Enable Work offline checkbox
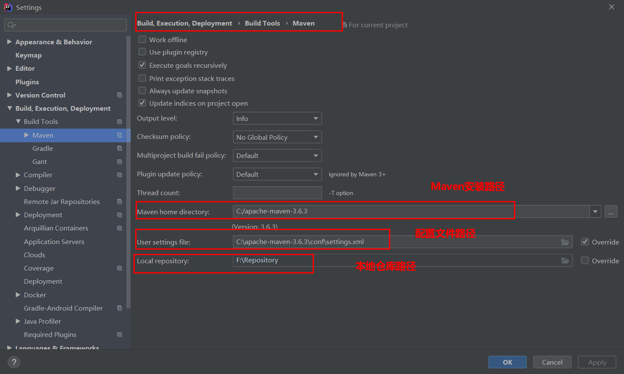Screen dimensions: 624x374 142,39
